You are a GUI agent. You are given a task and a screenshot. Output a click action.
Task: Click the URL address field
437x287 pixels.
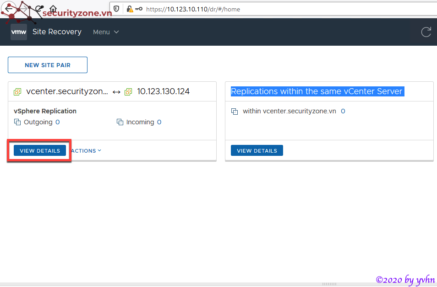(273, 9)
